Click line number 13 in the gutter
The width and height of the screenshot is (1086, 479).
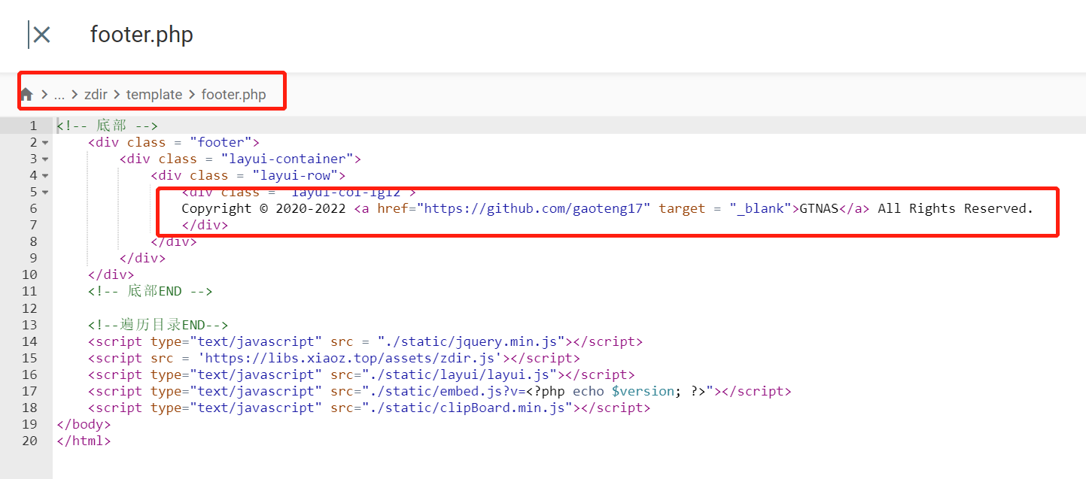(29, 325)
